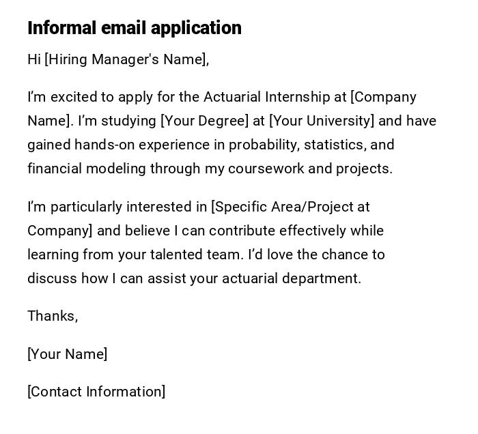Click the word "statistics" in the paragraph
Screen dimensions: 478x434
pyautogui.click(x=335, y=145)
